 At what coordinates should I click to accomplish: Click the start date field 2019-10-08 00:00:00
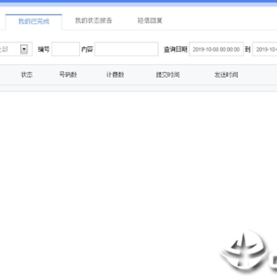(216, 49)
